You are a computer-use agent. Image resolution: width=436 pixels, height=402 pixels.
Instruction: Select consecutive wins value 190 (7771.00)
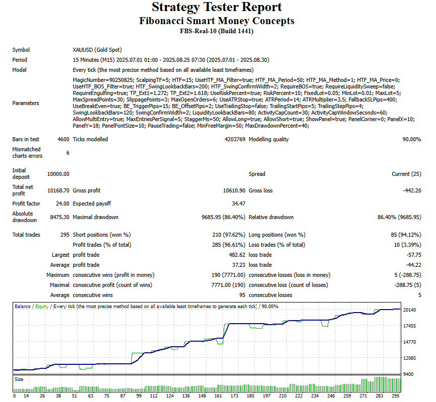coord(228,275)
